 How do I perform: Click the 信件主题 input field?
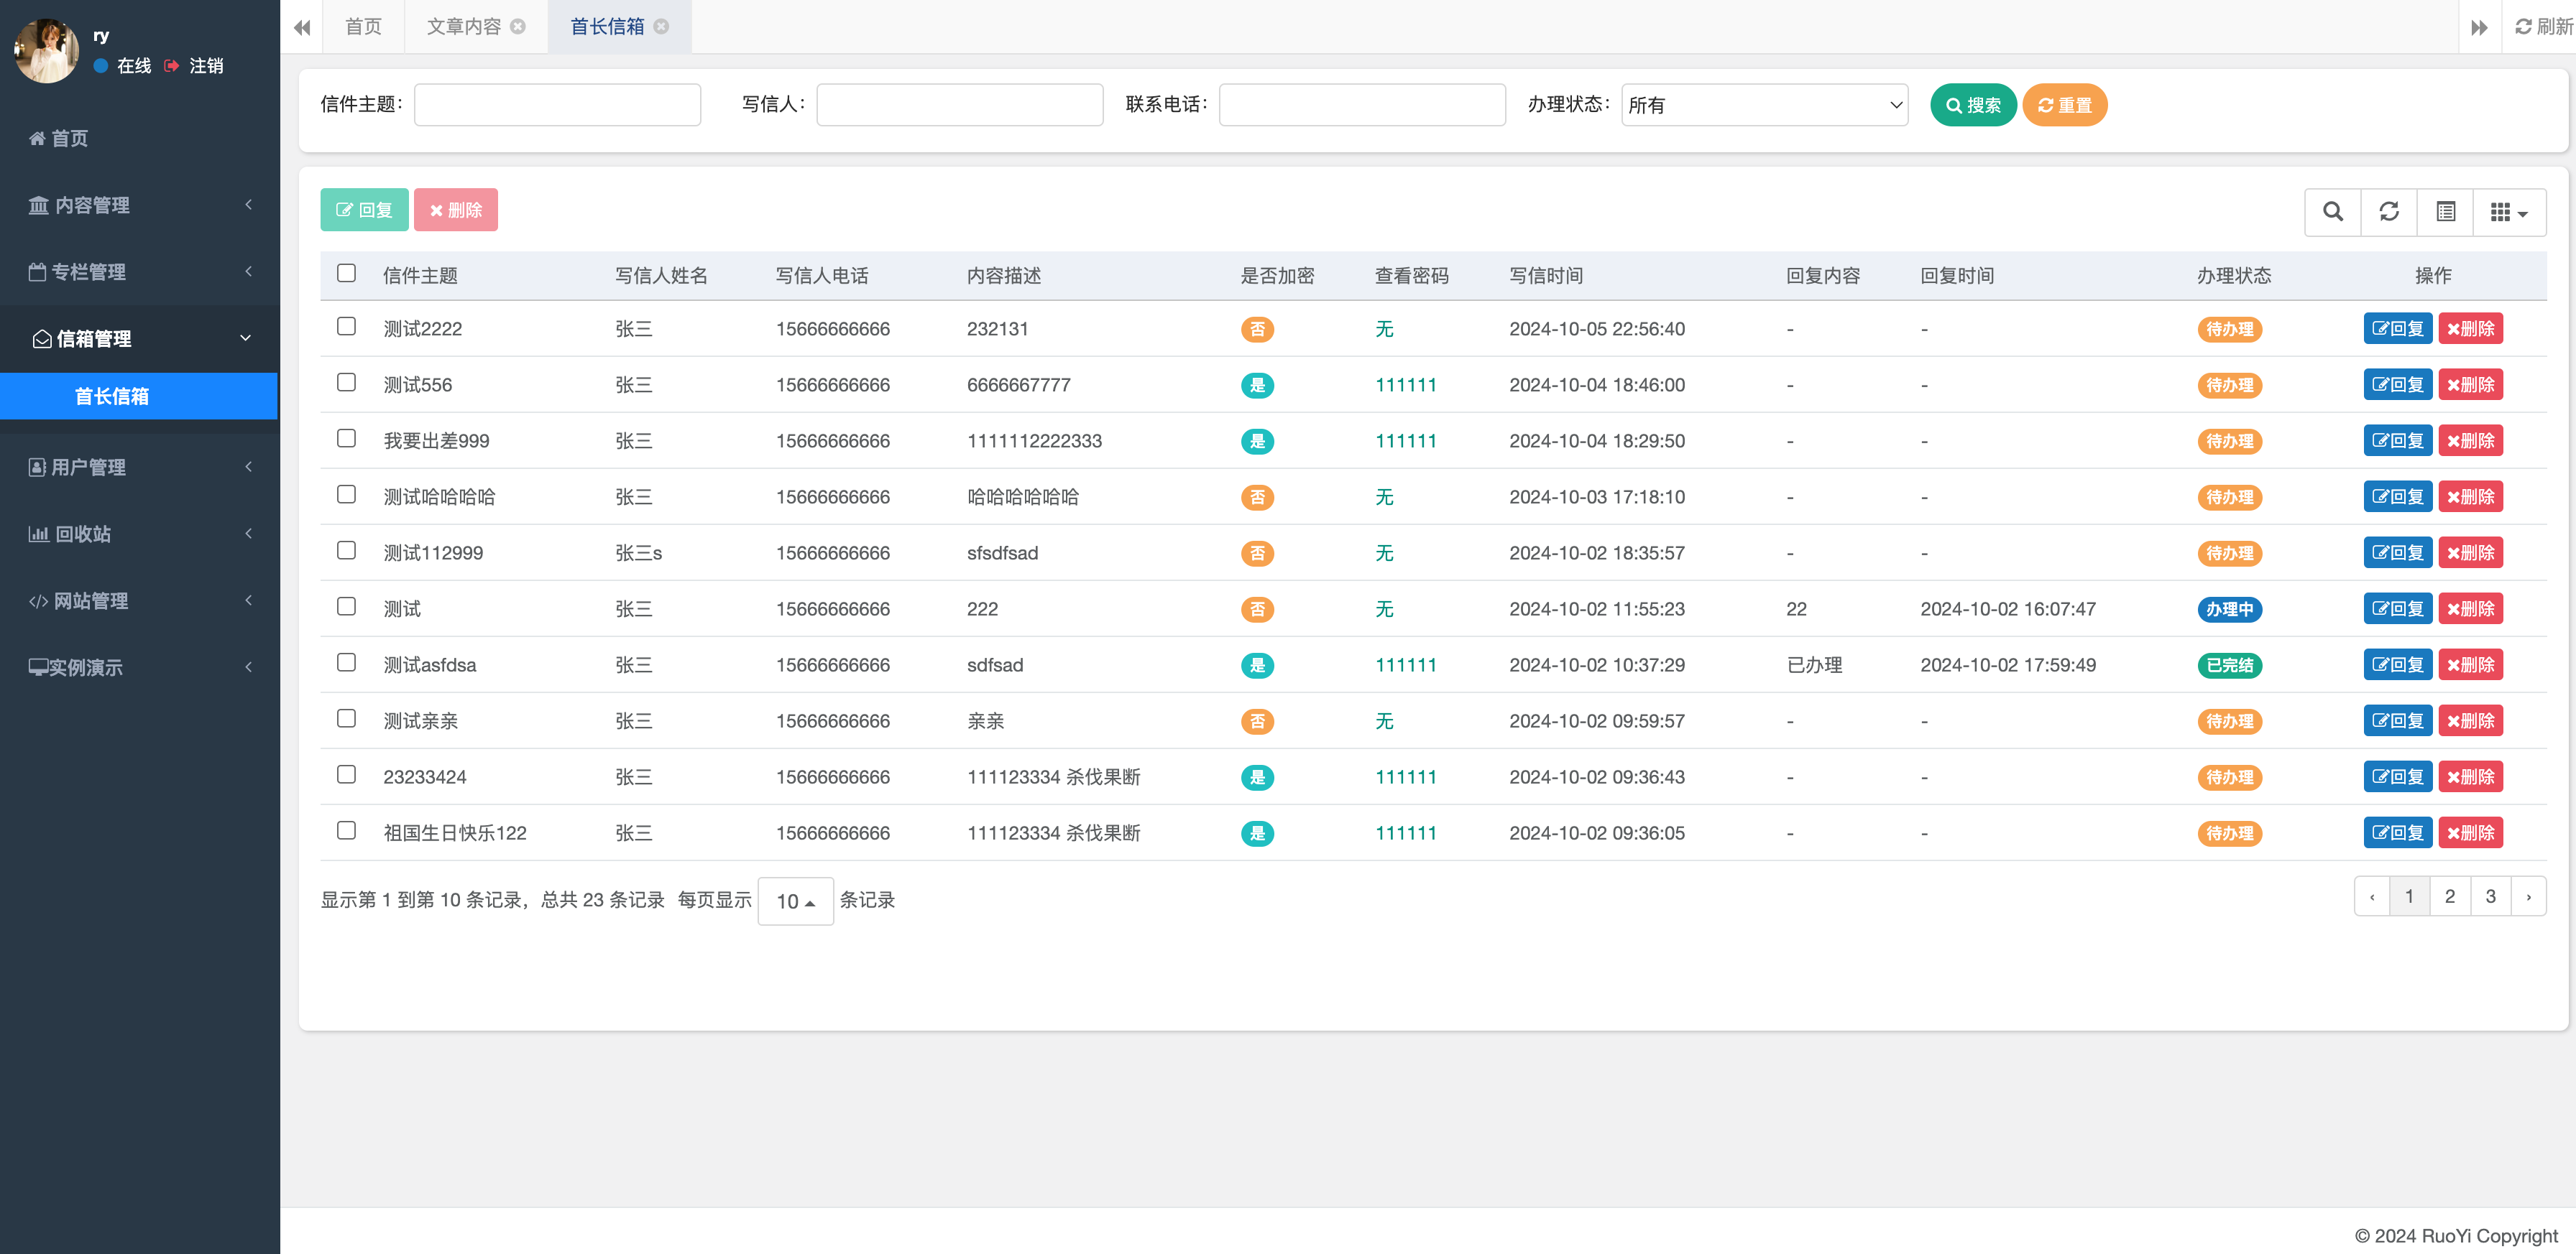point(557,105)
